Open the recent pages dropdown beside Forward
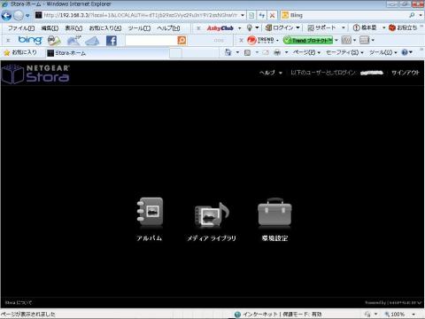This screenshot has height=319, width=425. coord(27,15)
